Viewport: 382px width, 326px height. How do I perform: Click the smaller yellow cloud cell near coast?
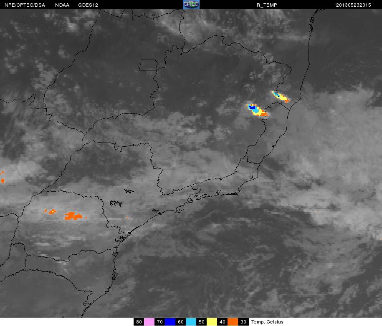click(x=281, y=97)
